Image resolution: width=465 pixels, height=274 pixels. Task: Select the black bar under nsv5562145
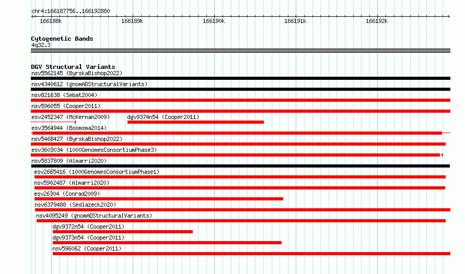[240, 78]
